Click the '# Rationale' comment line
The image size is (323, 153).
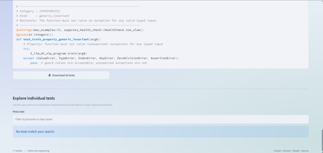coord(87,20)
